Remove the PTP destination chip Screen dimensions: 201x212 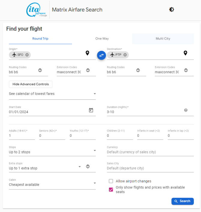click(125, 55)
